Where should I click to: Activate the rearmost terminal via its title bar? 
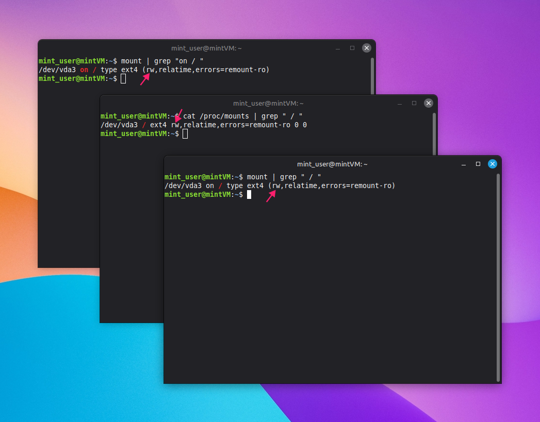coord(206,48)
